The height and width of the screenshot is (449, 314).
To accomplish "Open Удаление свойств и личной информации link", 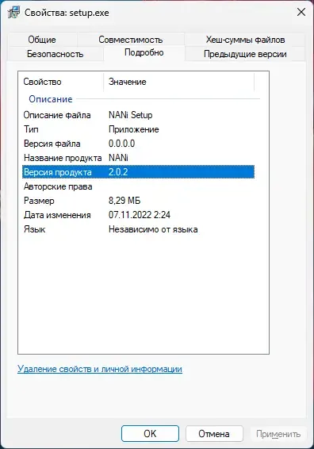I will (100, 369).
